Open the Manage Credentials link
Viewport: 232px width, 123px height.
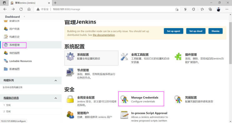(x=144, y=97)
